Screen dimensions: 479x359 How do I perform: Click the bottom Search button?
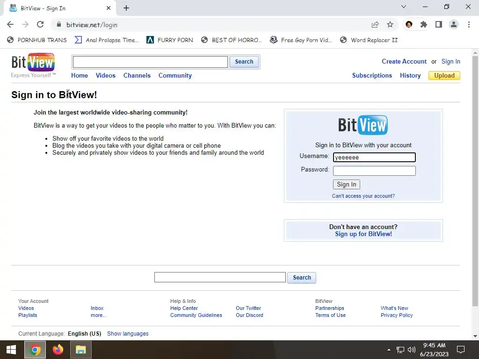point(302,278)
